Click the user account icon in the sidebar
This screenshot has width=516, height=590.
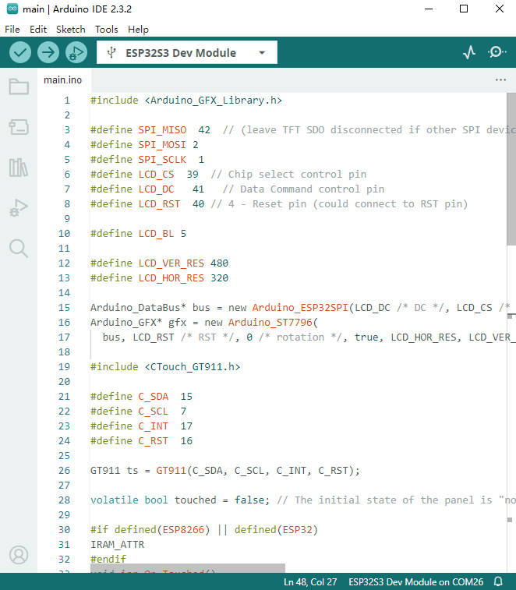click(x=19, y=555)
